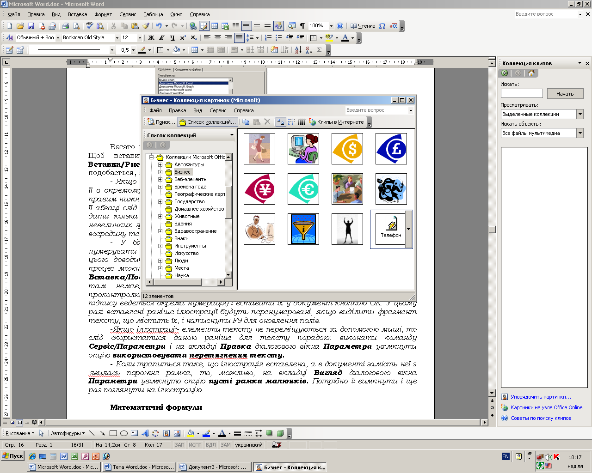Click the Список коллекций... toolbar button
The width and height of the screenshot is (592, 473).
pyautogui.click(x=208, y=122)
